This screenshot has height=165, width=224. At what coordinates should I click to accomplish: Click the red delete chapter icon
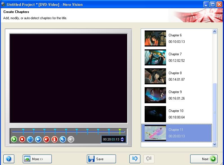click(46, 139)
